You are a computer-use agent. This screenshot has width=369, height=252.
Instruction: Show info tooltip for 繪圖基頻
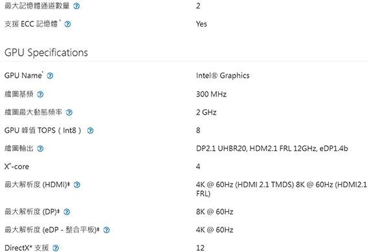click(x=40, y=95)
